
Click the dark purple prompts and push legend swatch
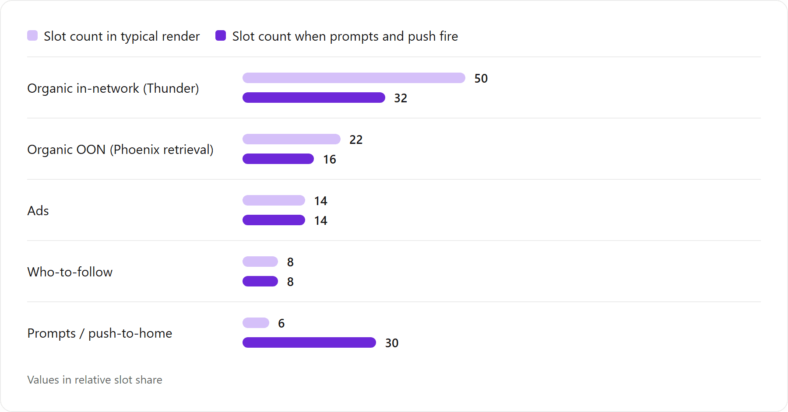(x=221, y=35)
